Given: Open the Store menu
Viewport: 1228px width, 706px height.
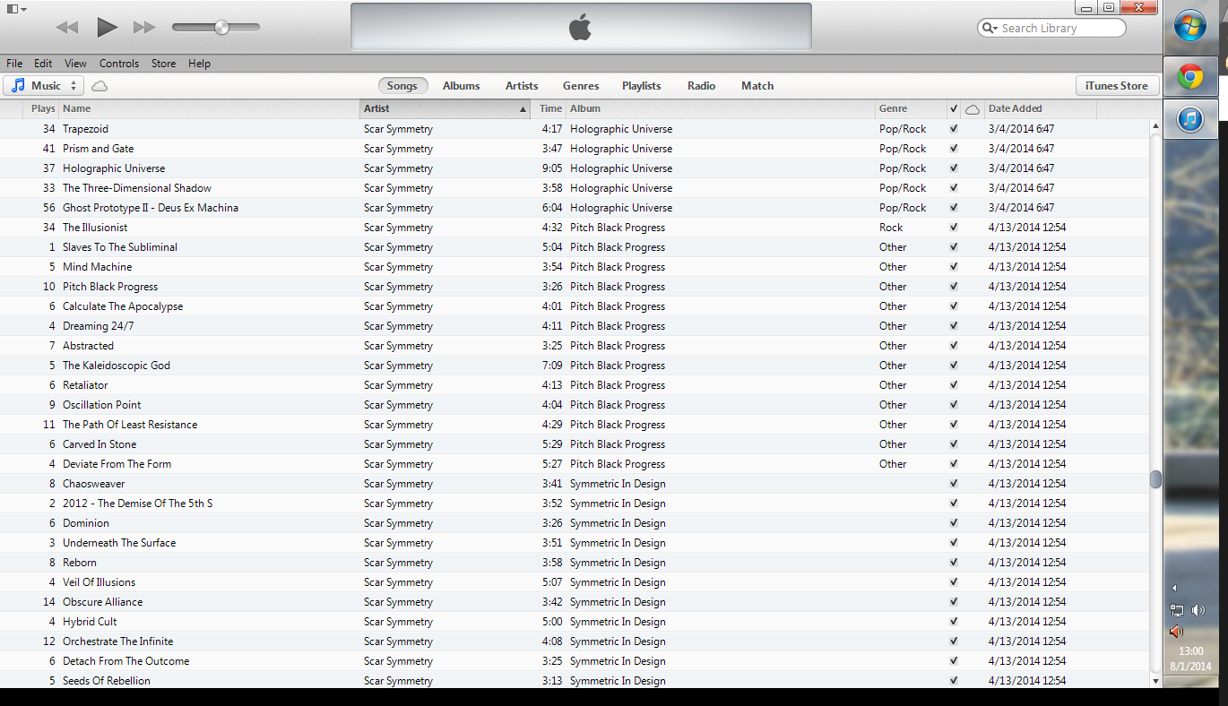Looking at the screenshot, I should point(163,64).
